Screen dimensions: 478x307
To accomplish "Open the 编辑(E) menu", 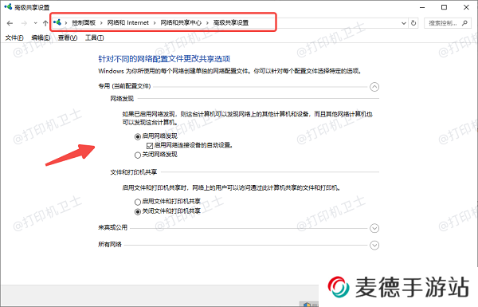I will coord(41,37).
